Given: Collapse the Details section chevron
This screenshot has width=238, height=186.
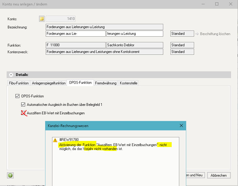Looking at the screenshot, I should (x=11, y=75).
